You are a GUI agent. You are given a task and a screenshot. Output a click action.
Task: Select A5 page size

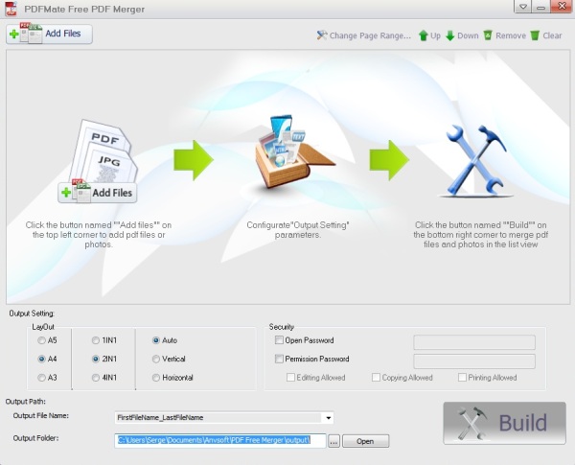click(x=47, y=340)
